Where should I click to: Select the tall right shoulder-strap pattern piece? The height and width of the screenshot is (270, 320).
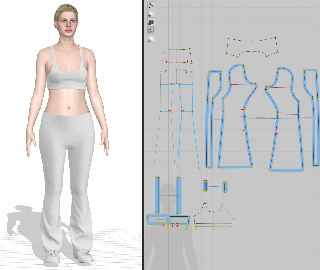click(179, 195)
